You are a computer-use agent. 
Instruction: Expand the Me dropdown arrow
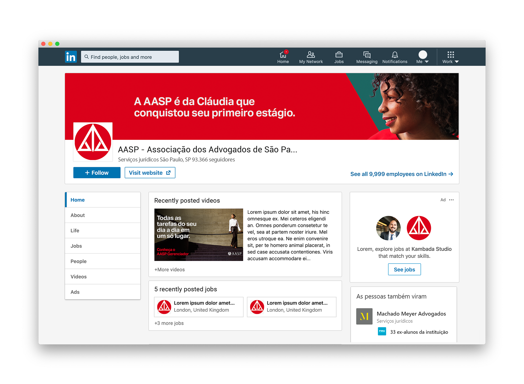pos(427,62)
